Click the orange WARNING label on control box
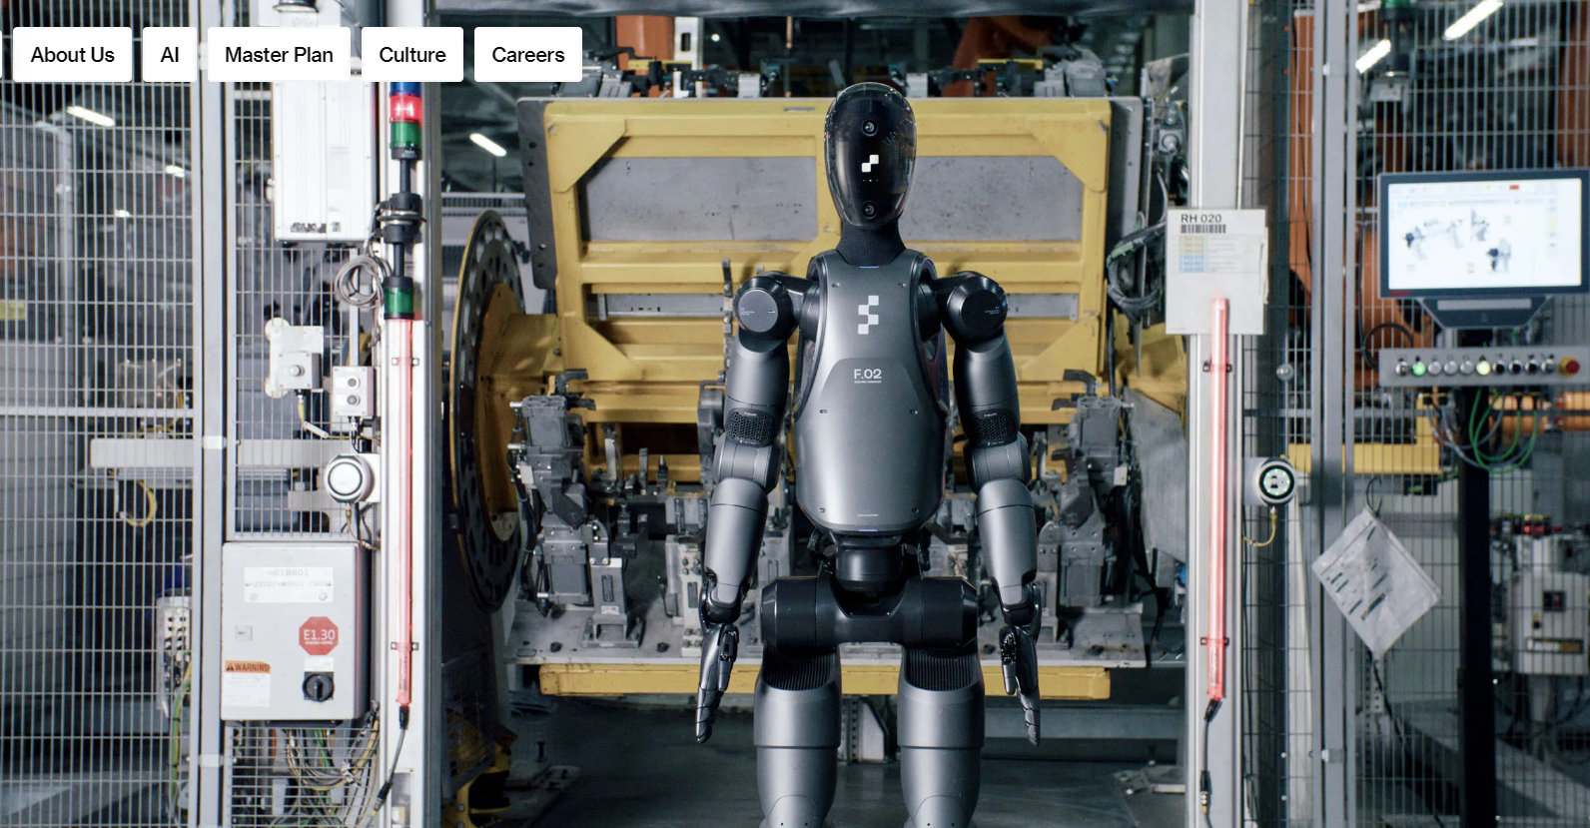 click(247, 667)
